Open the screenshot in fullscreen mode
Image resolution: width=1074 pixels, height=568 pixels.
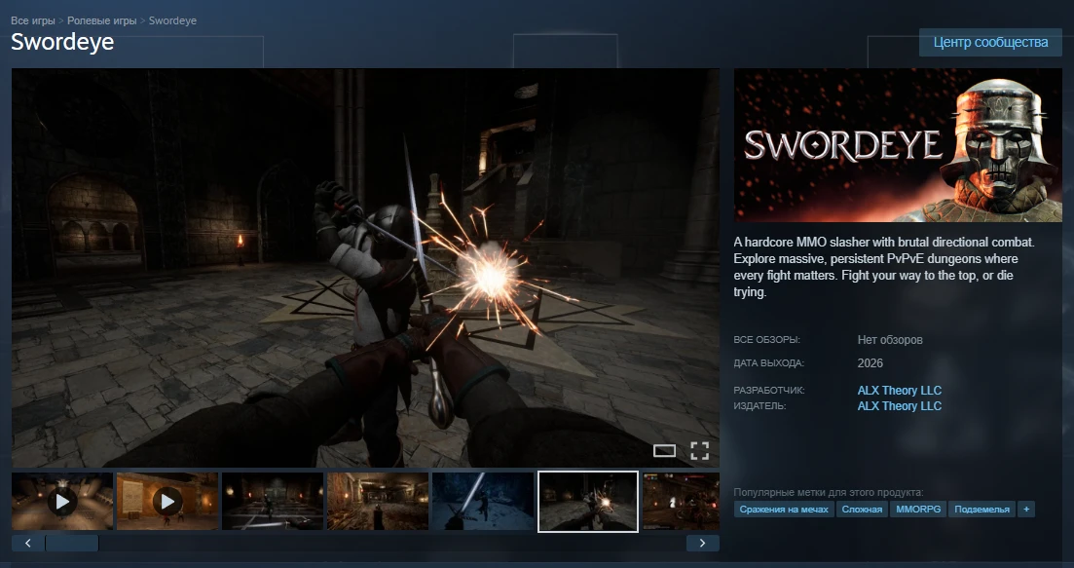click(699, 450)
